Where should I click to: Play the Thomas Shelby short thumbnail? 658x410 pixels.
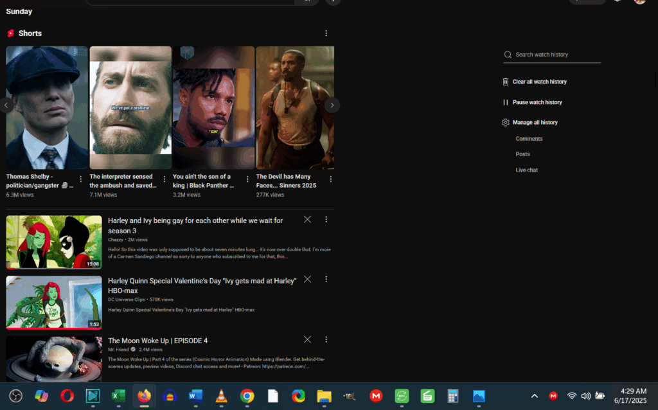click(47, 108)
